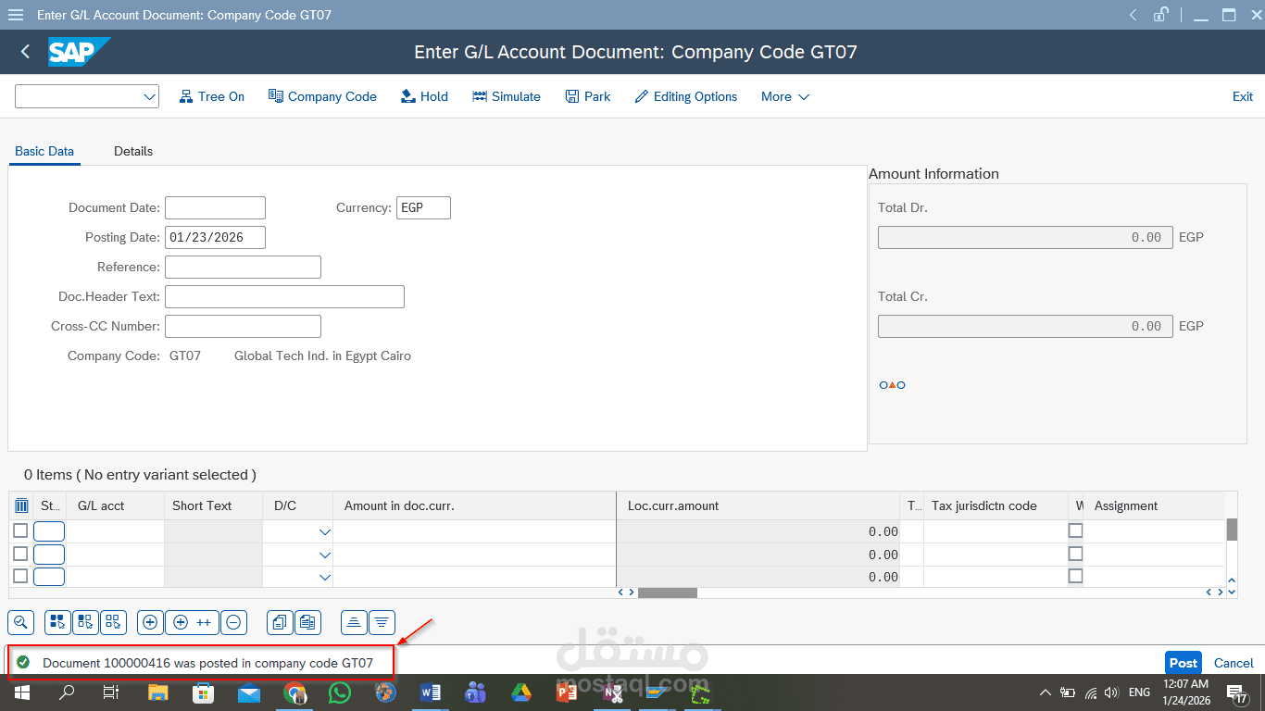Simulate the G/L document
The height and width of the screenshot is (711, 1265).
pyautogui.click(x=506, y=96)
